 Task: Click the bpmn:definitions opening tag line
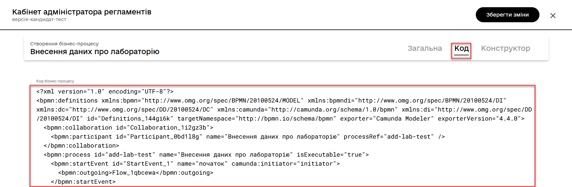coord(271,100)
